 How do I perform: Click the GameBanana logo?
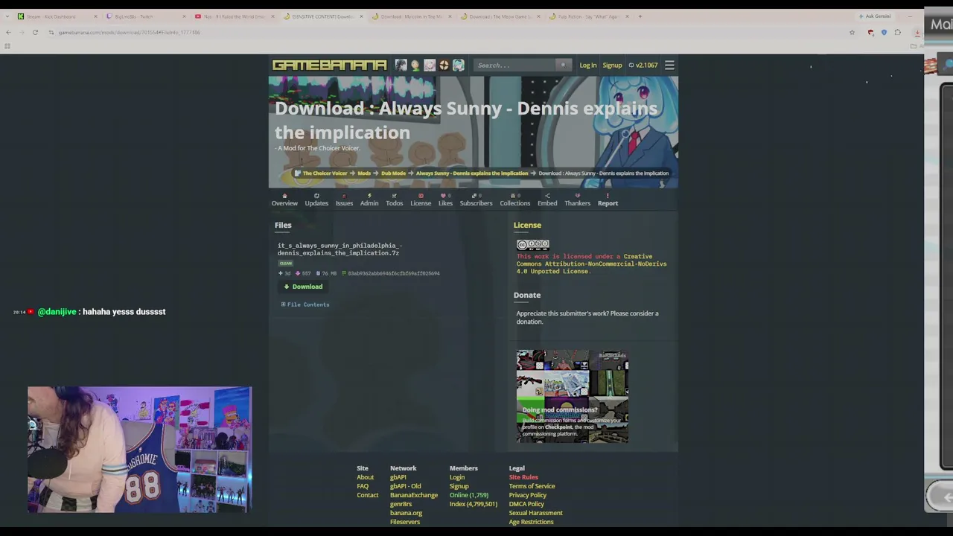(329, 66)
